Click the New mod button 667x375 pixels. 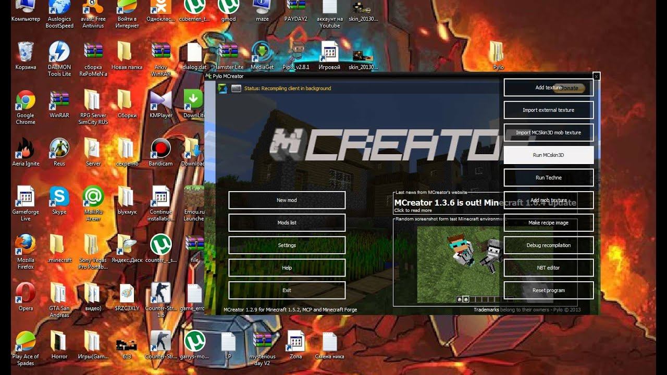click(287, 200)
